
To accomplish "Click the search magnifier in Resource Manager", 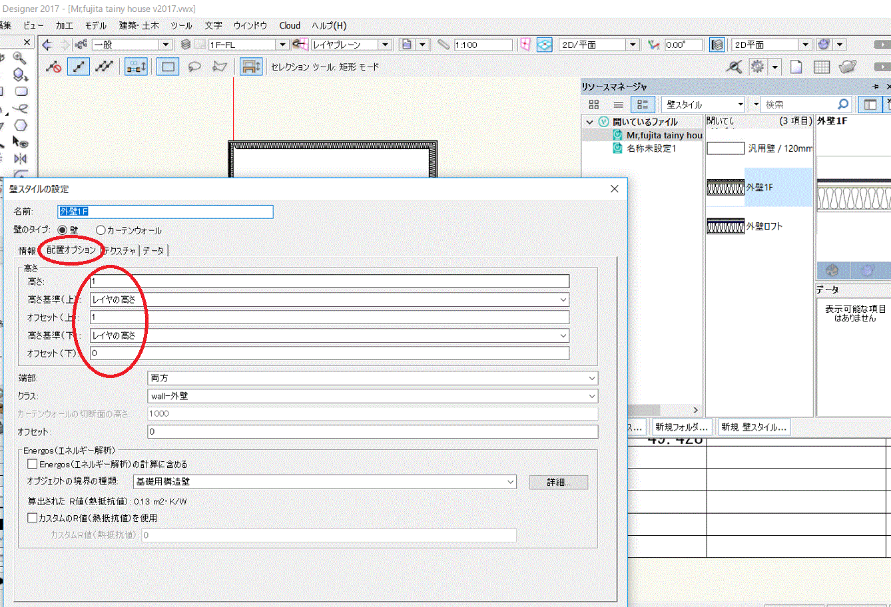I will [x=843, y=104].
